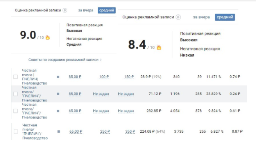Open Советы по созданию рекламной записи link
The width and height of the screenshot is (256, 153).
pyautogui.click(x=63, y=60)
